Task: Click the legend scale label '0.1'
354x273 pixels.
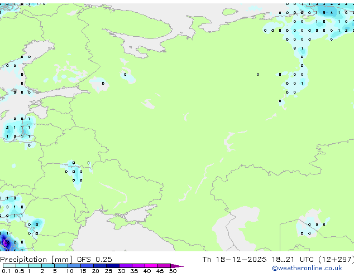Action: [6, 271]
